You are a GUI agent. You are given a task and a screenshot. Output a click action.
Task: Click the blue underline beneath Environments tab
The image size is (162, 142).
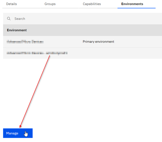[136, 8]
